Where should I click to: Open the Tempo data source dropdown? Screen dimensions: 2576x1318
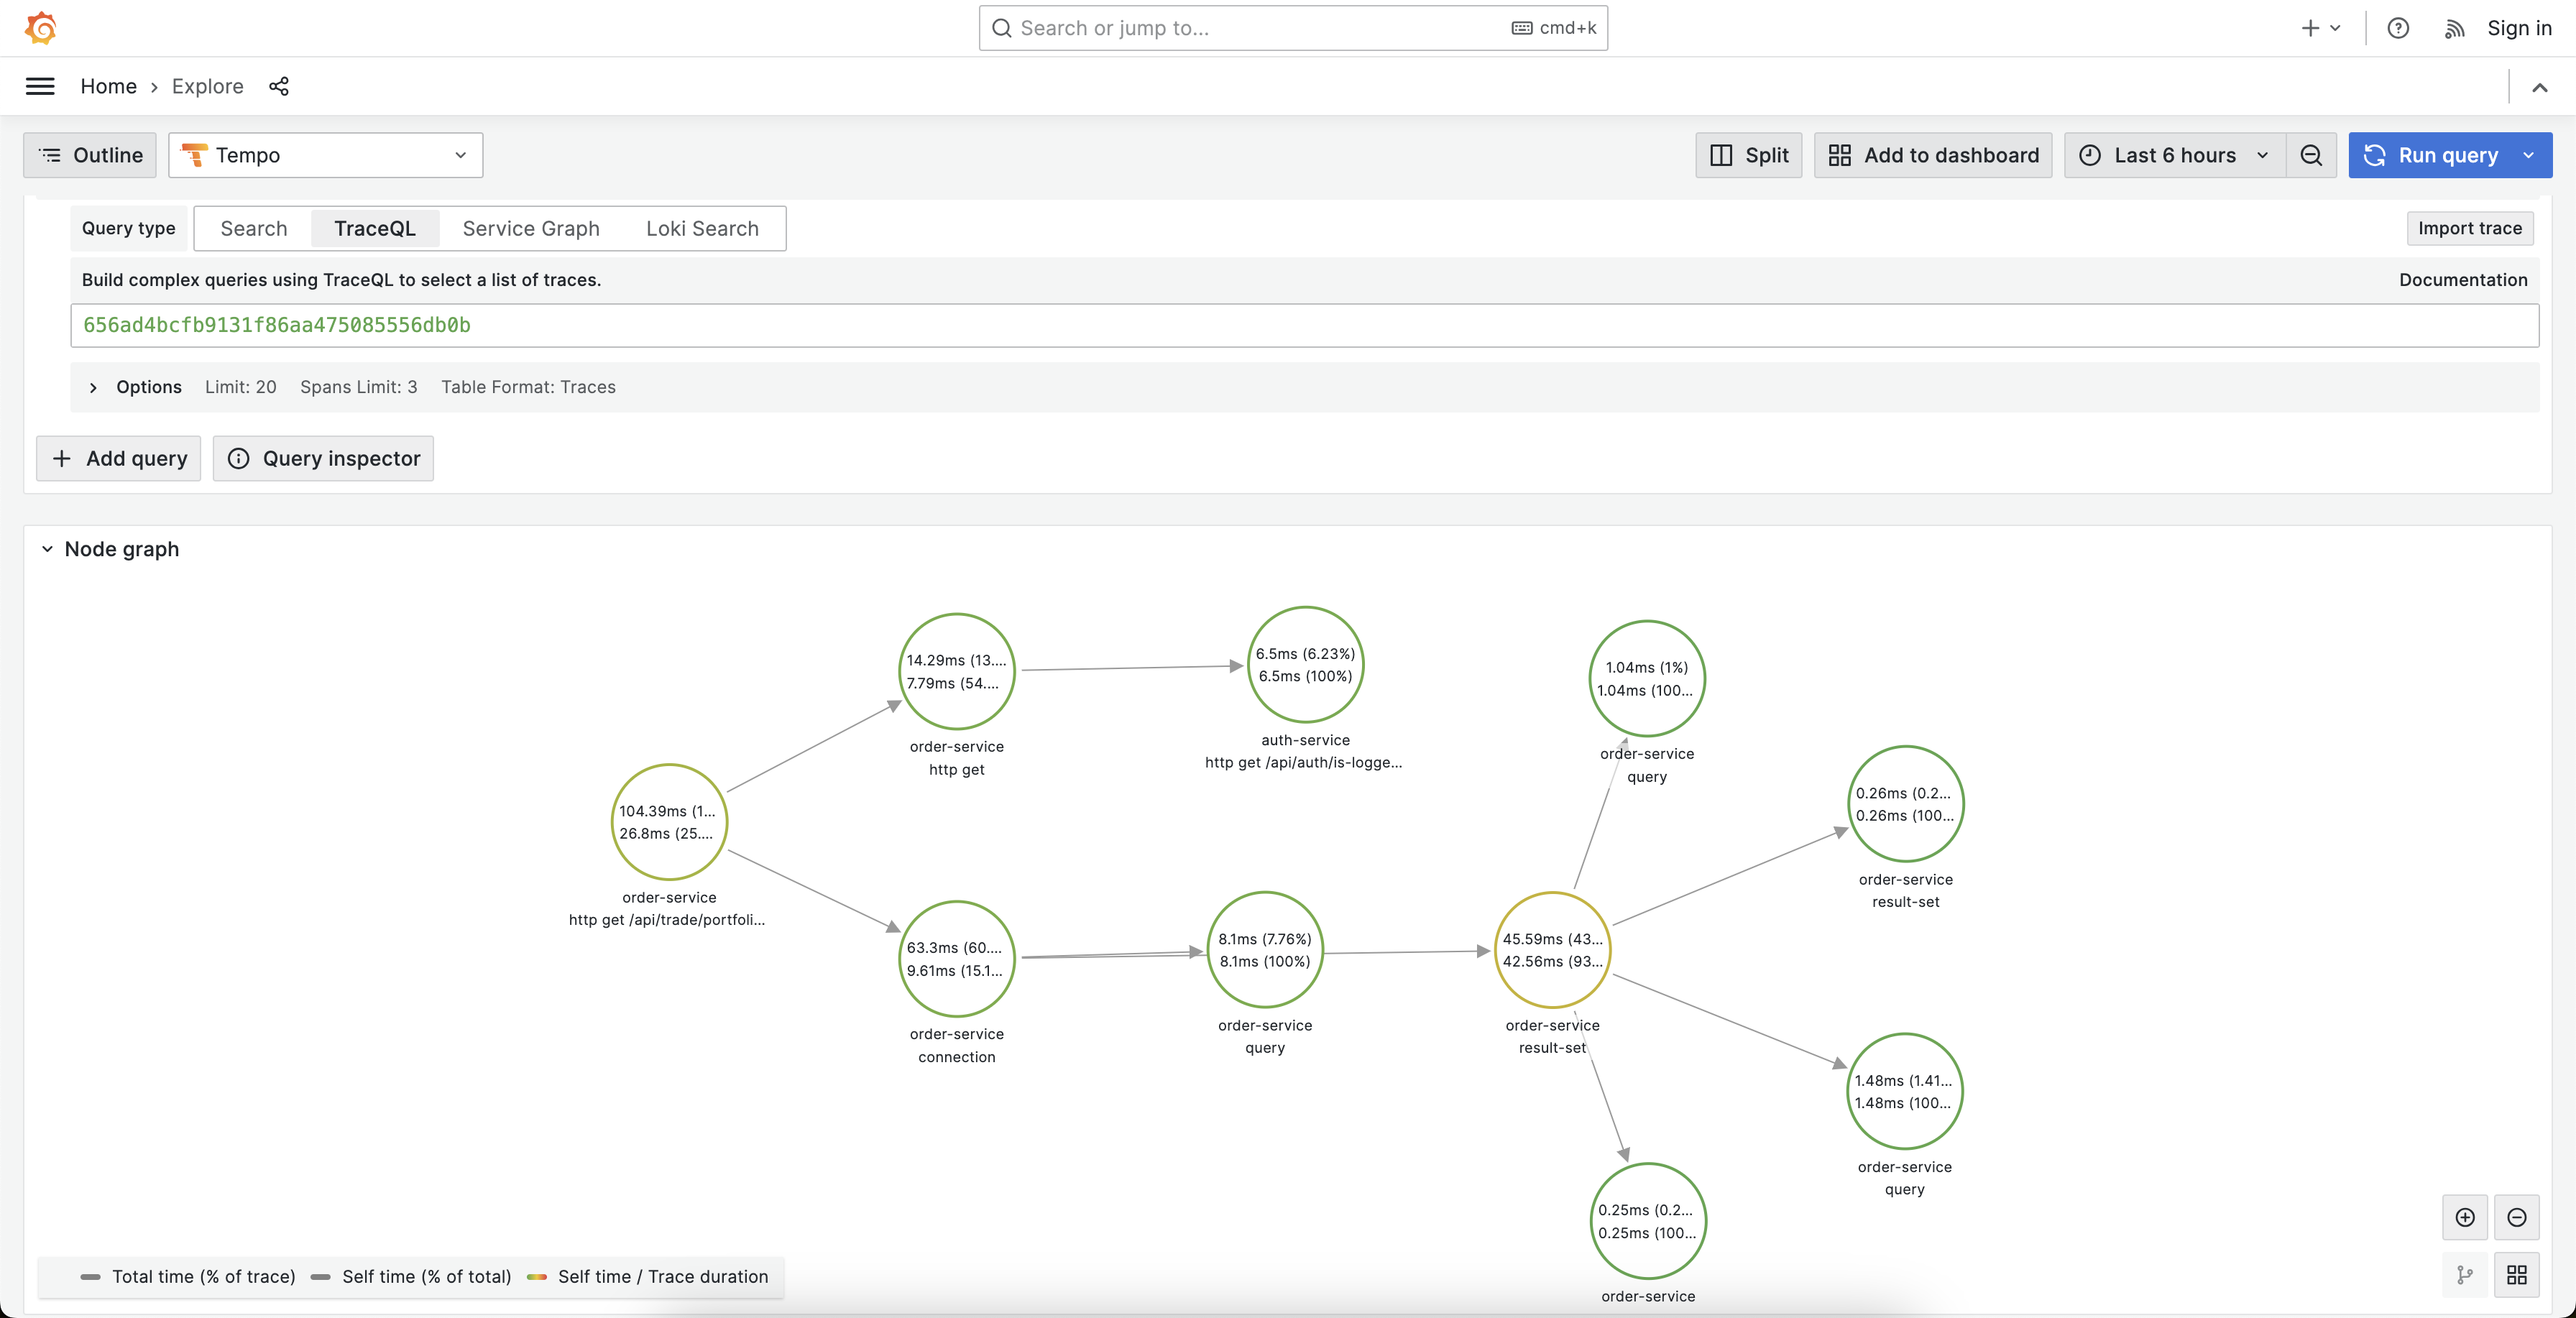pyautogui.click(x=326, y=155)
